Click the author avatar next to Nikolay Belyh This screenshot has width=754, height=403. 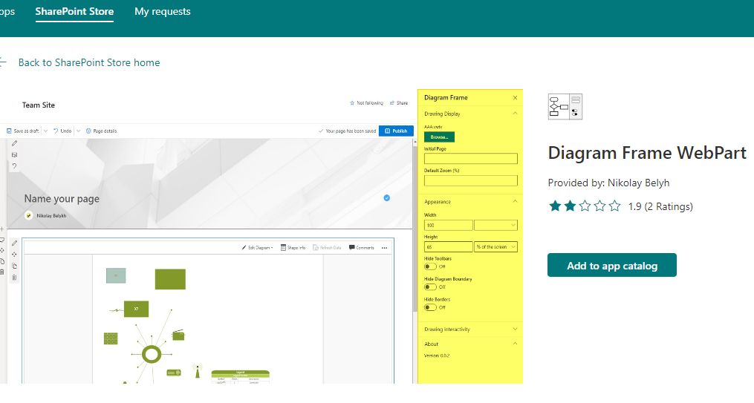click(x=29, y=216)
